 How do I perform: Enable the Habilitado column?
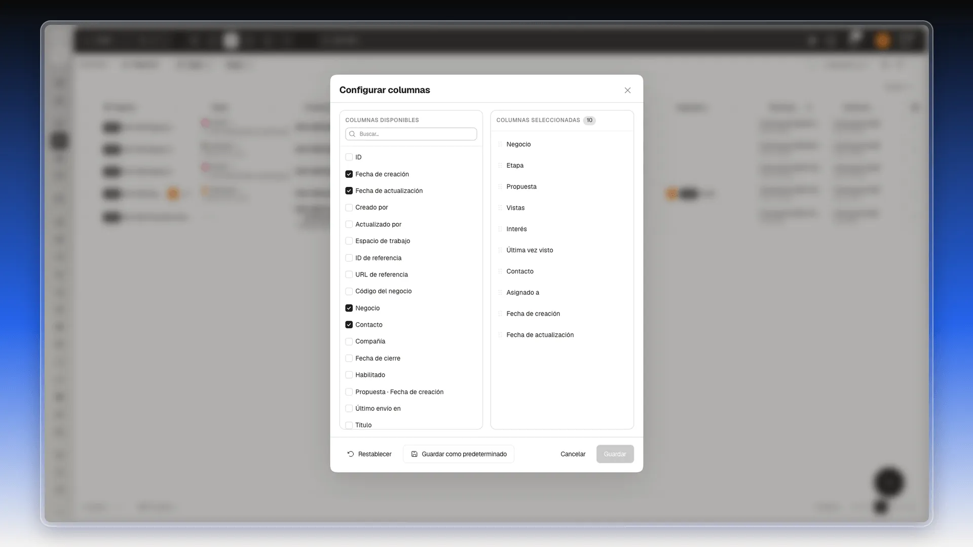349,375
